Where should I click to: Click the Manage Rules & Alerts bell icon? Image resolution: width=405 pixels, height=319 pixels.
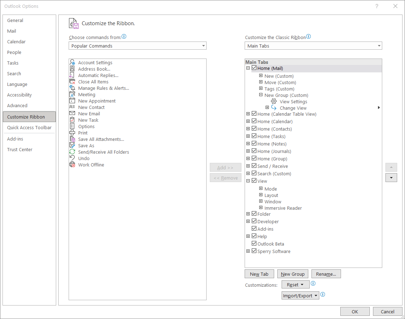72,88
